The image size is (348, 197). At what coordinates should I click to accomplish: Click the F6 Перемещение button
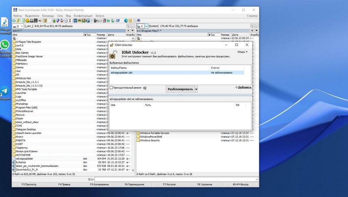[135, 184]
